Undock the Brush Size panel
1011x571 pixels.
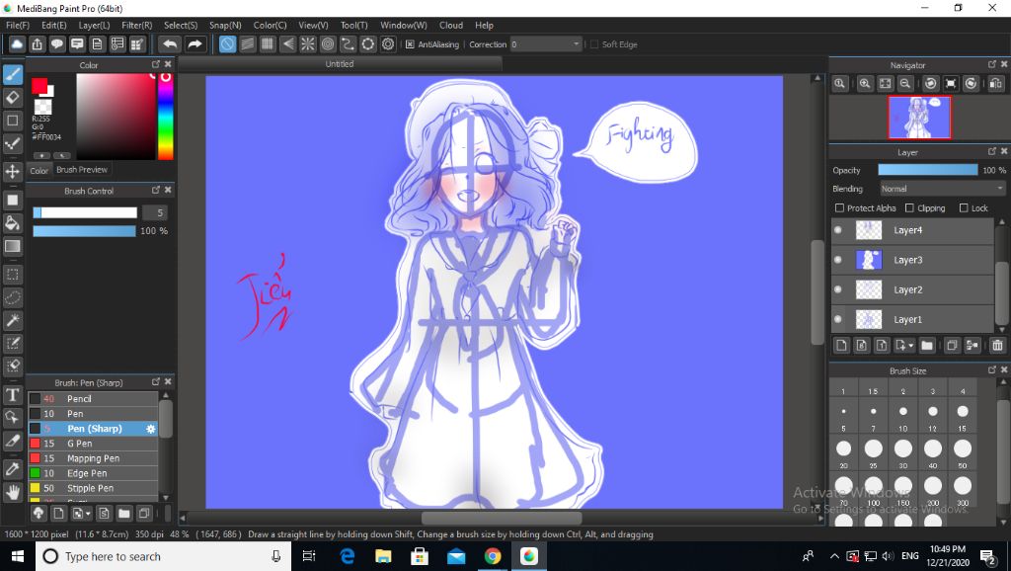[x=992, y=370]
